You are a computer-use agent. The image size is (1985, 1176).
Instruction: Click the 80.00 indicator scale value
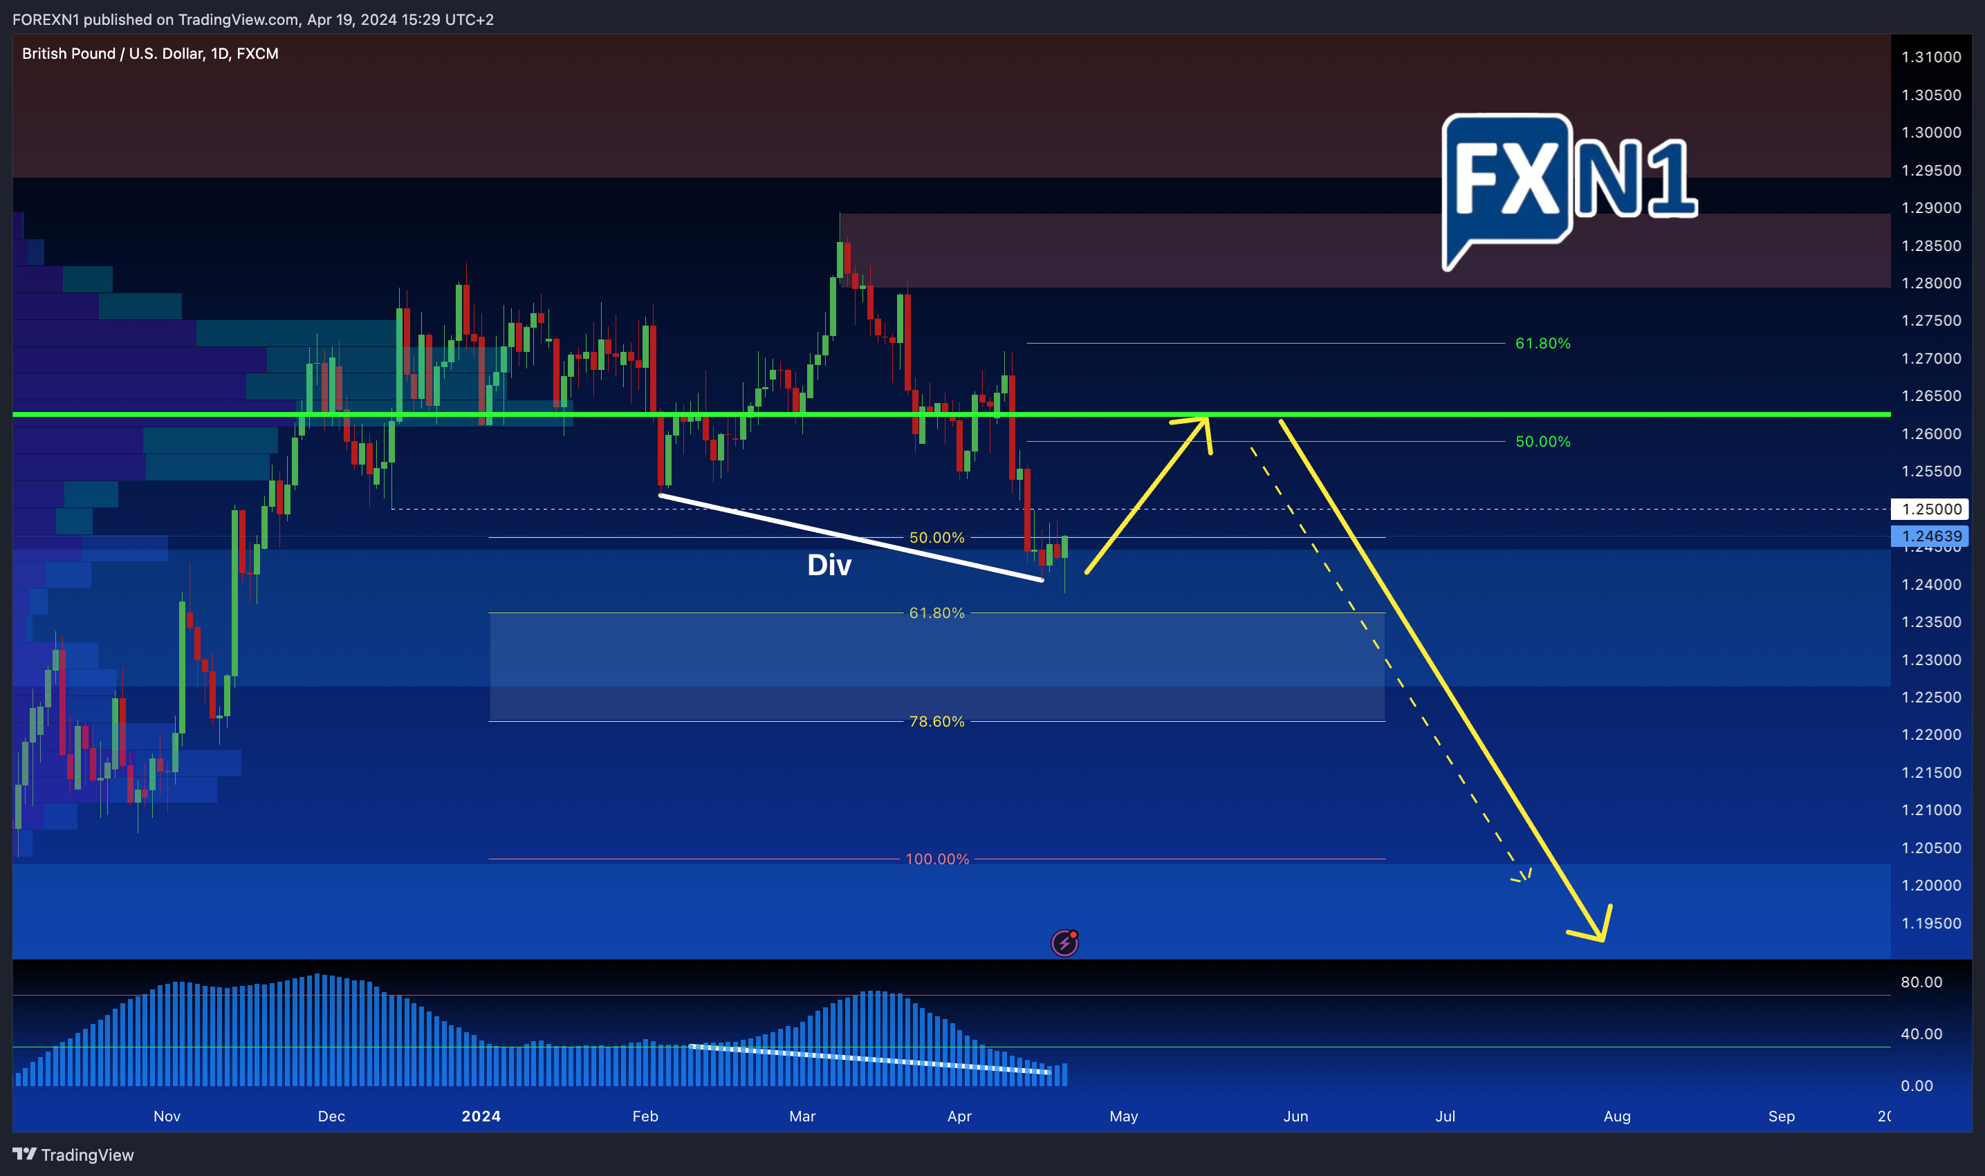pos(1921,982)
